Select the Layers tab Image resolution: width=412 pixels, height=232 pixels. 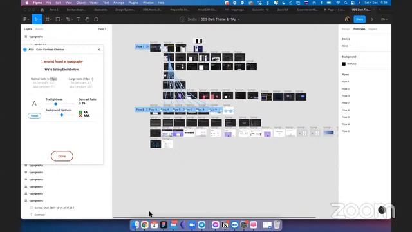pyautogui.click(x=28, y=29)
